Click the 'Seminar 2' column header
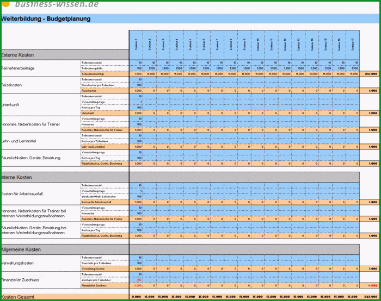Viewport: 381px width, 301px height. 150,45
